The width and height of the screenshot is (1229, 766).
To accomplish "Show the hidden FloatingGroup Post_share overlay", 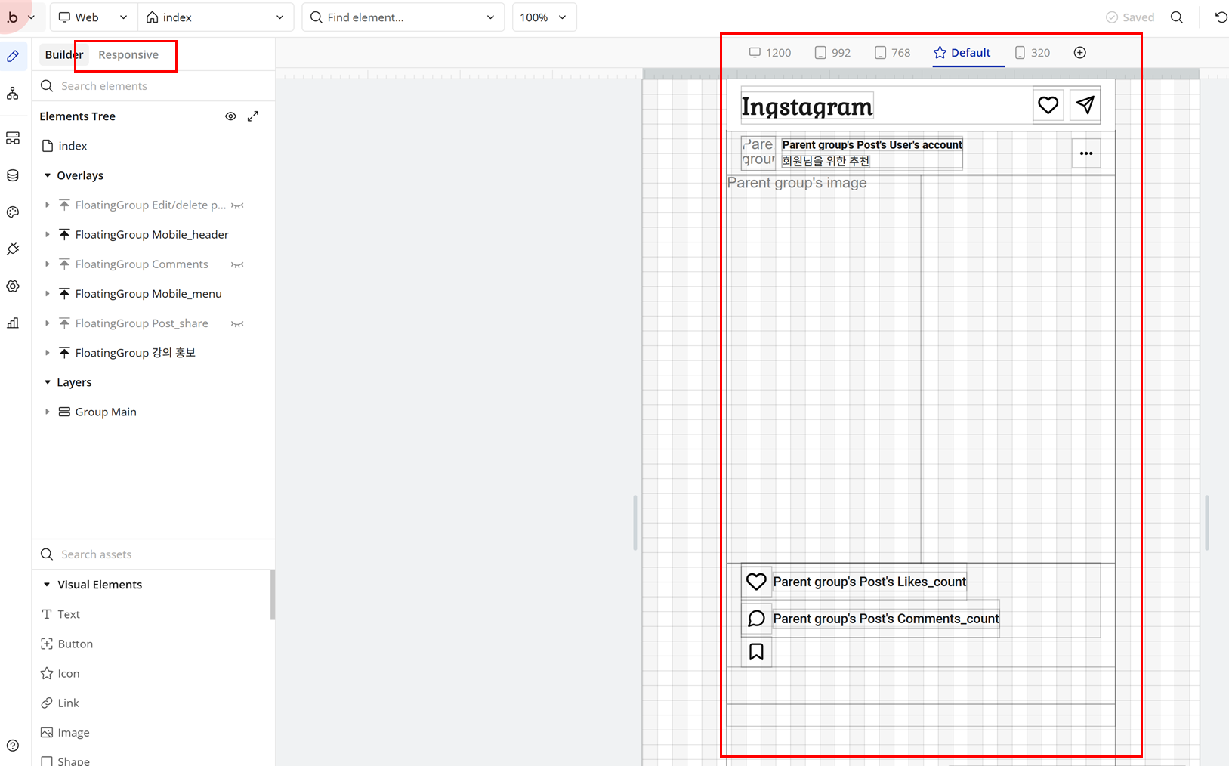I will click(x=237, y=323).
